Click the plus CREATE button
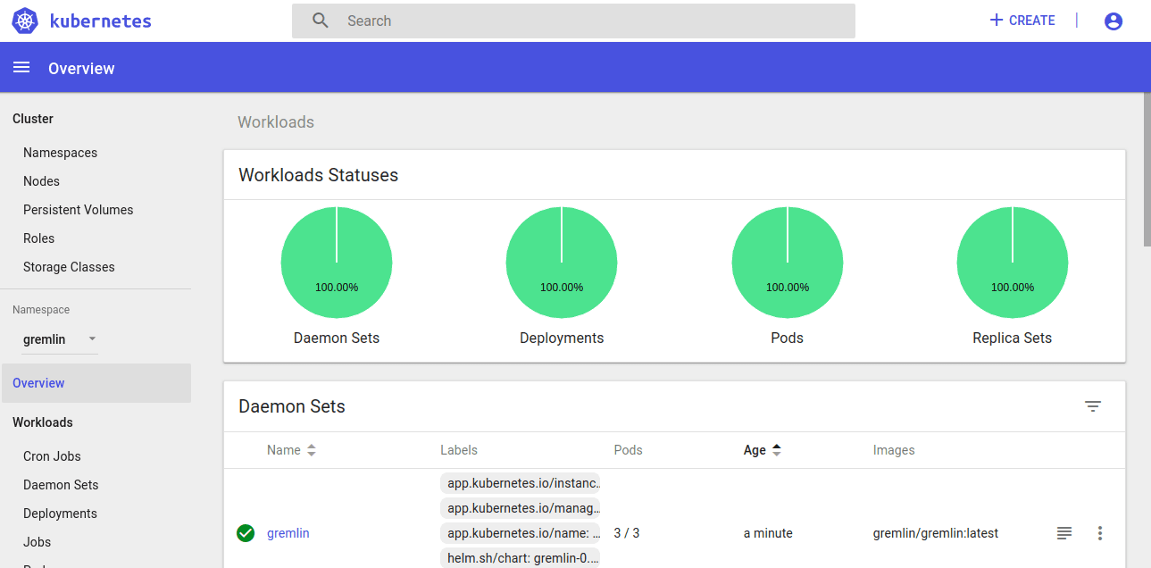The height and width of the screenshot is (568, 1151). pos(1022,21)
